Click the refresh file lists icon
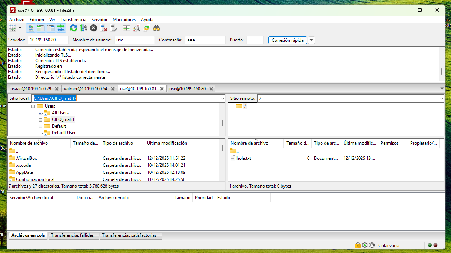451x253 pixels. tap(73, 28)
